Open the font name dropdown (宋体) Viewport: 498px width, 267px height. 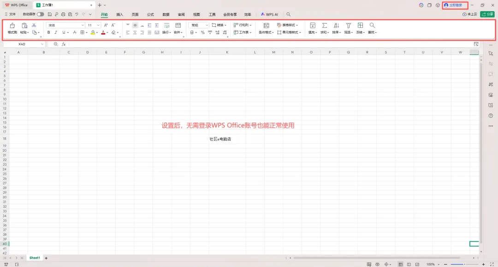pos(83,25)
